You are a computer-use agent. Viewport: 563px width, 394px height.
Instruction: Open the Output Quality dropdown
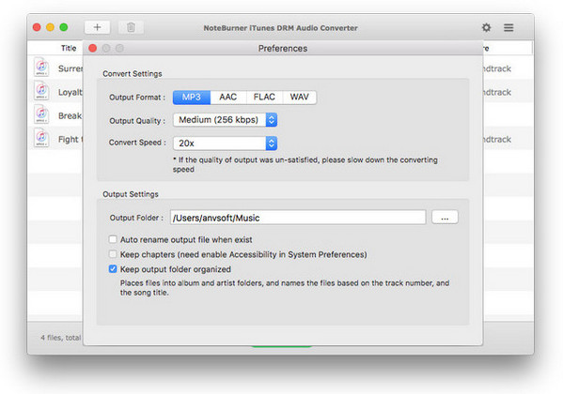226,120
